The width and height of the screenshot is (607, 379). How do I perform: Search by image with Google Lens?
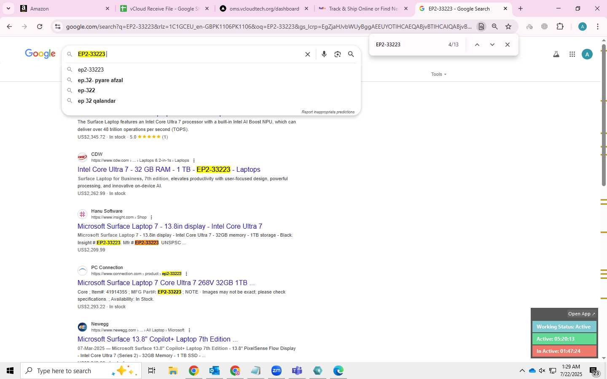[337, 54]
